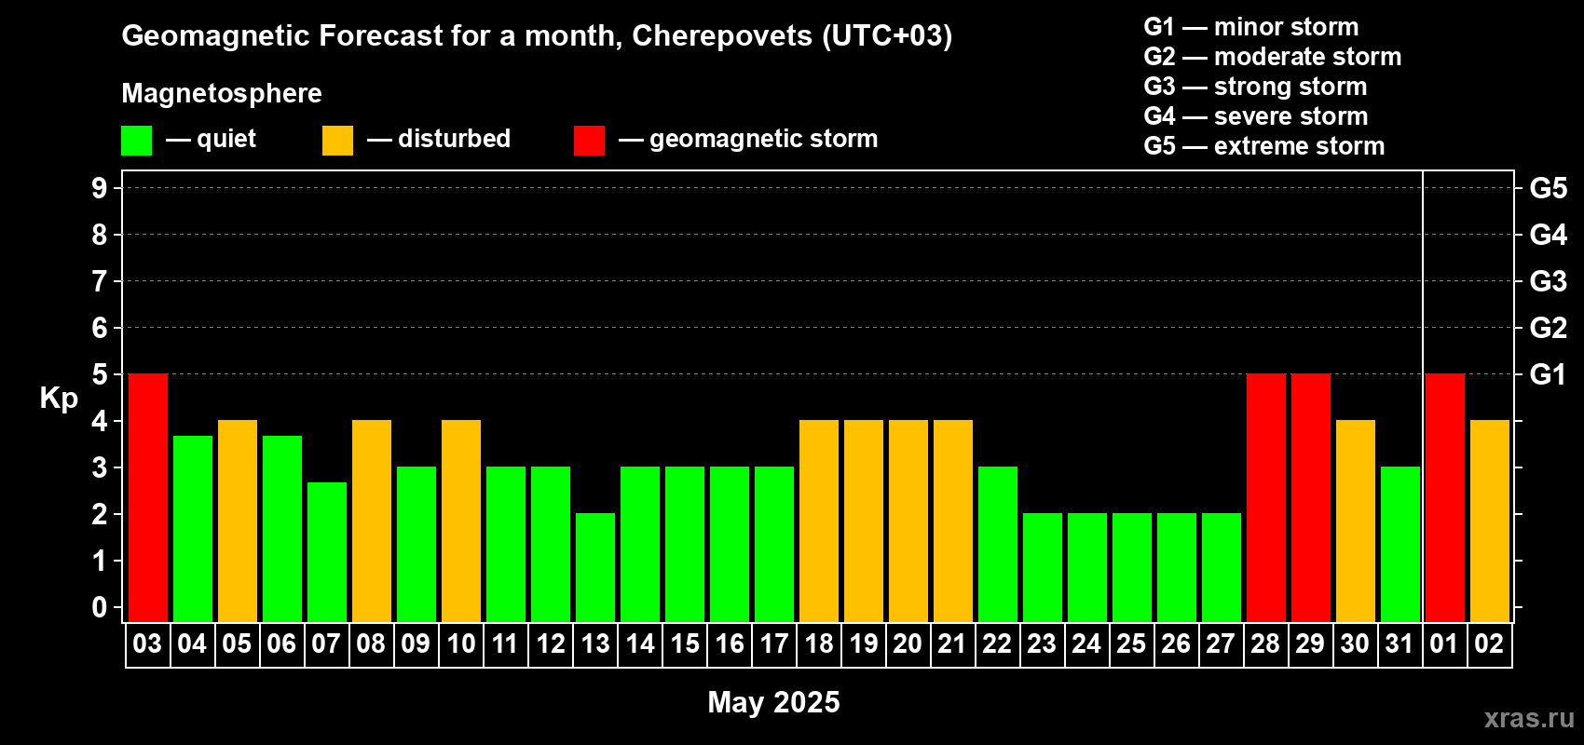Click the G1 label on right axis
1584x745 pixels.
pos(1548,374)
